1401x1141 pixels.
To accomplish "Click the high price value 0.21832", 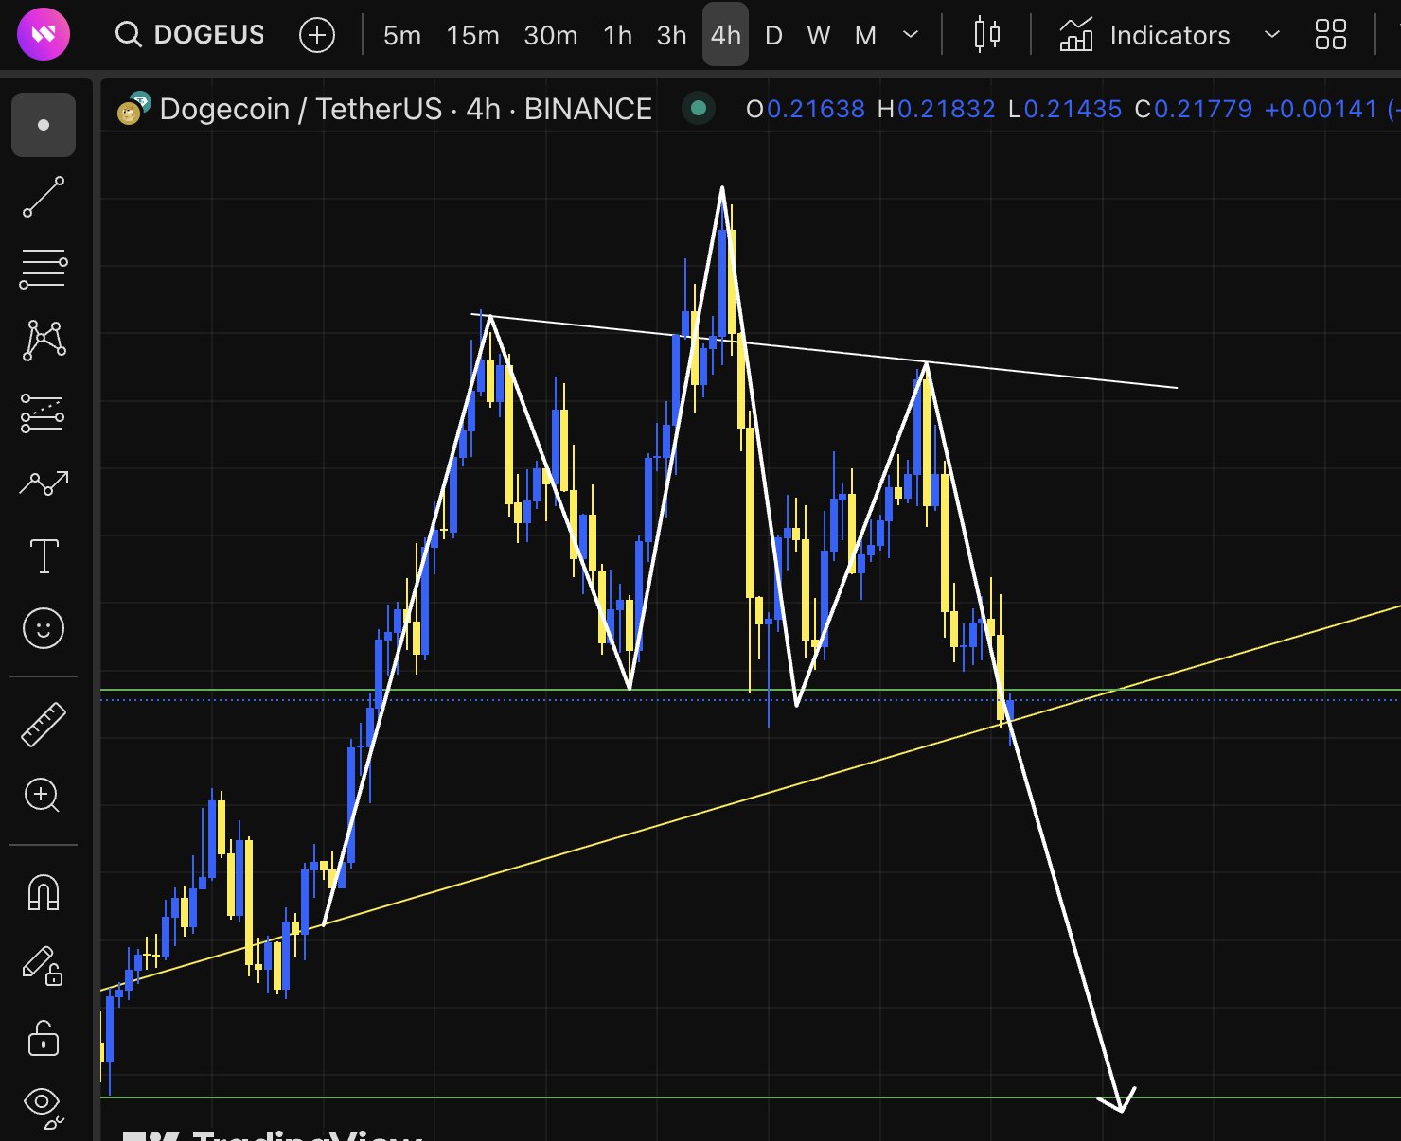I will (947, 110).
